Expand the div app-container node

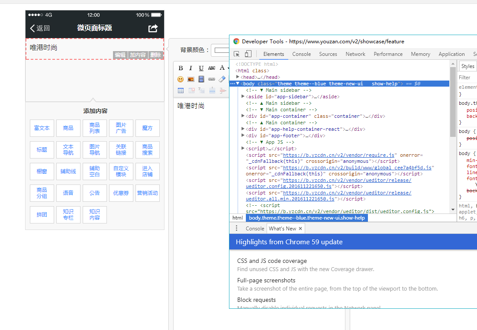click(243, 116)
